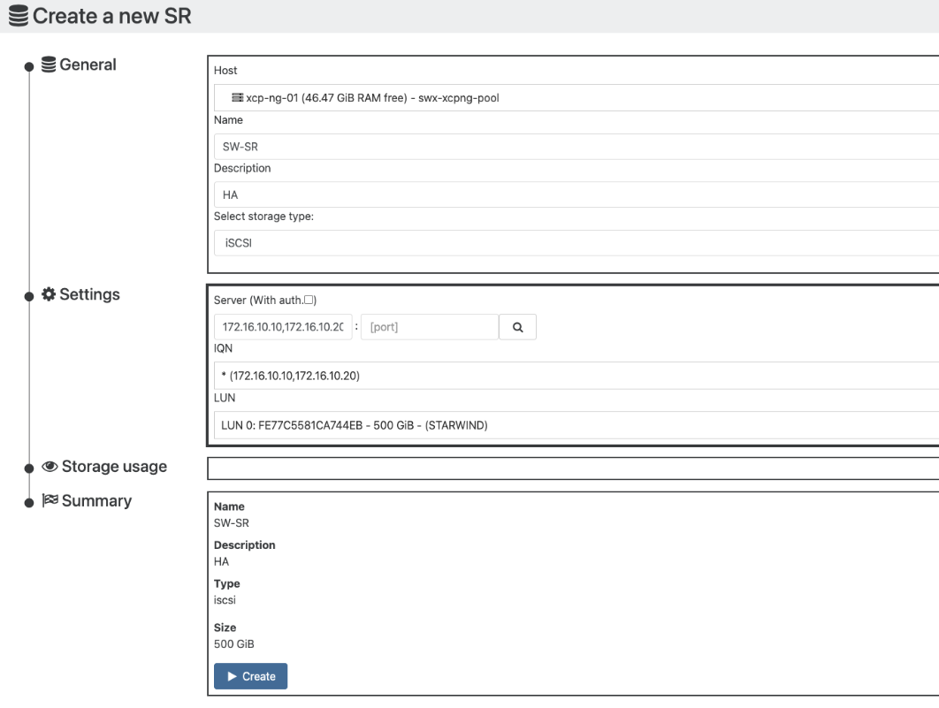
Task: Click the General section heading
Action: (x=88, y=65)
